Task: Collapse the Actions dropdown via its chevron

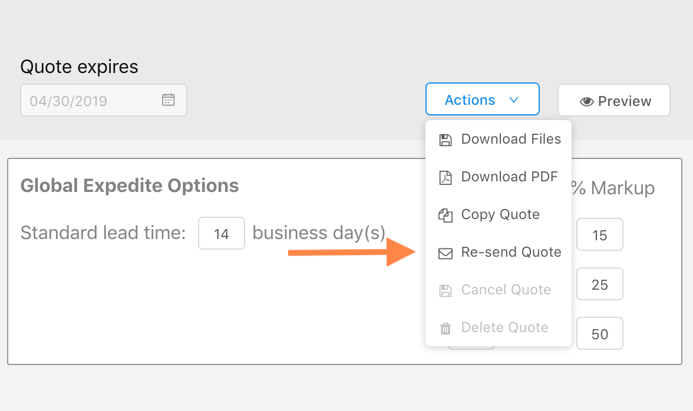Action: point(514,100)
